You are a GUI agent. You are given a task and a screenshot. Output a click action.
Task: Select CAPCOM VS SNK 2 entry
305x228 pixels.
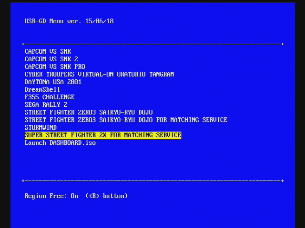(x=51, y=59)
